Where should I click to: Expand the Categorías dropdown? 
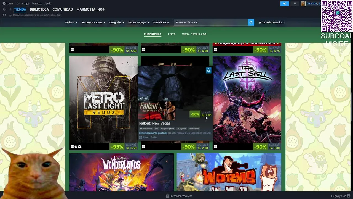pyautogui.click(x=117, y=22)
